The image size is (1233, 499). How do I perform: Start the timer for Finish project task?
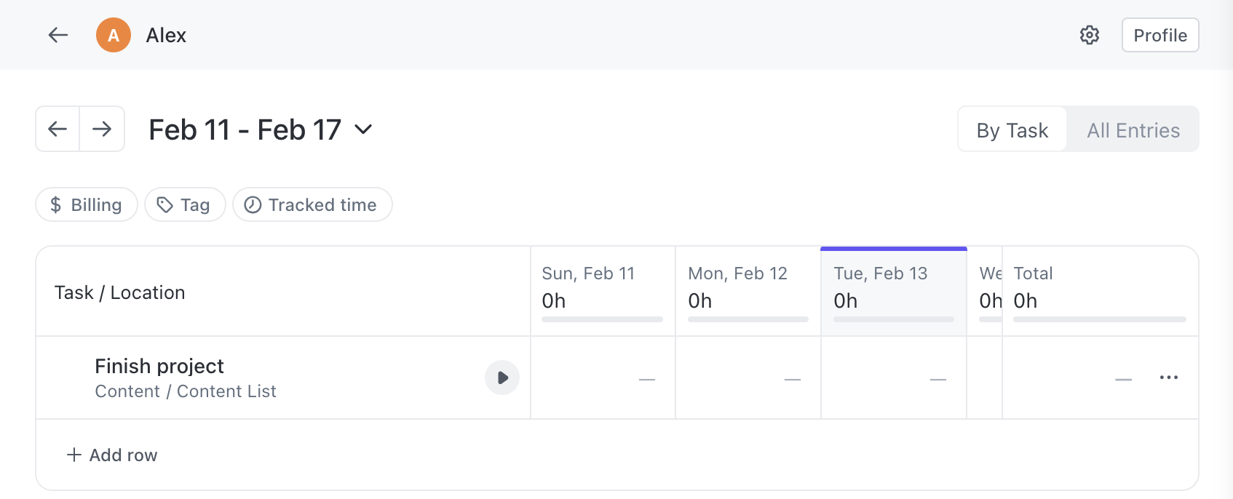tap(502, 378)
